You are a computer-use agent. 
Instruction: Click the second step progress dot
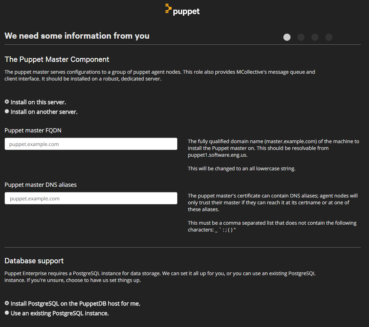point(301,37)
